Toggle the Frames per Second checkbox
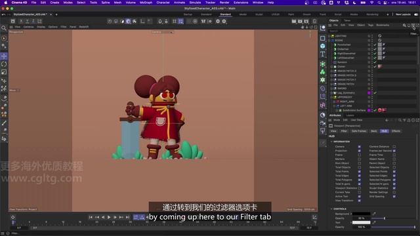 coord(394,151)
